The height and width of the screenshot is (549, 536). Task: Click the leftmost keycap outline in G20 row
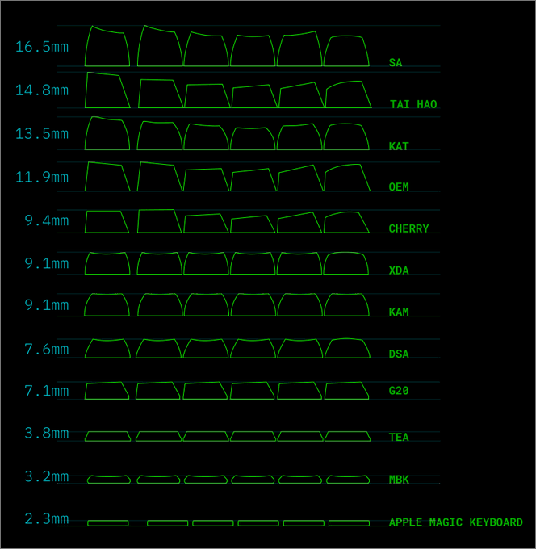point(107,391)
